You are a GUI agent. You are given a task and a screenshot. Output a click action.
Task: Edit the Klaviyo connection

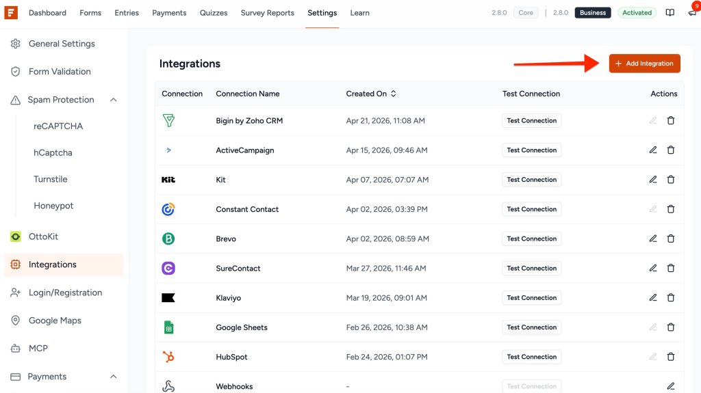[x=653, y=297]
